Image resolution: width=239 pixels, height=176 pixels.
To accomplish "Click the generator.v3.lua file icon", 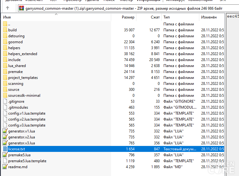I will pyautogui.click(x=5, y=143).
